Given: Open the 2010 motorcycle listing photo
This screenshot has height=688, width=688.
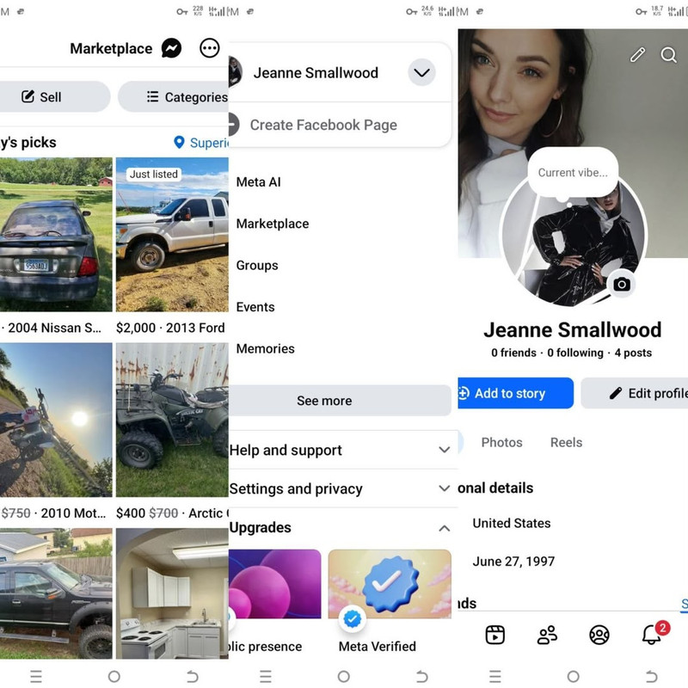Looking at the screenshot, I should click(x=56, y=420).
